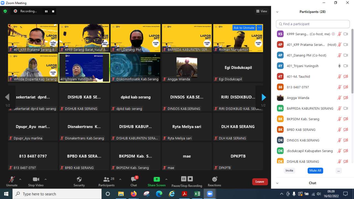The height and width of the screenshot is (199, 354).
Task: Open Zoom from the Windows taskbar
Action: [x=210, y=194]
